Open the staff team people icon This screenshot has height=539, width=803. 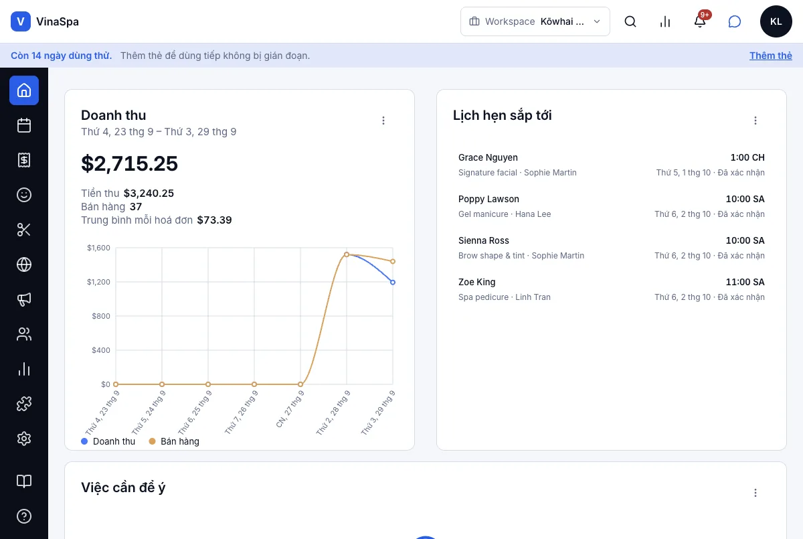coord(24,334)
